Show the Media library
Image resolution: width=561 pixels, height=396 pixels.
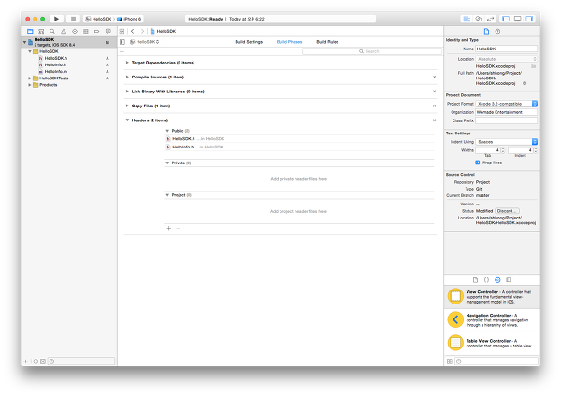coord(509,280)
